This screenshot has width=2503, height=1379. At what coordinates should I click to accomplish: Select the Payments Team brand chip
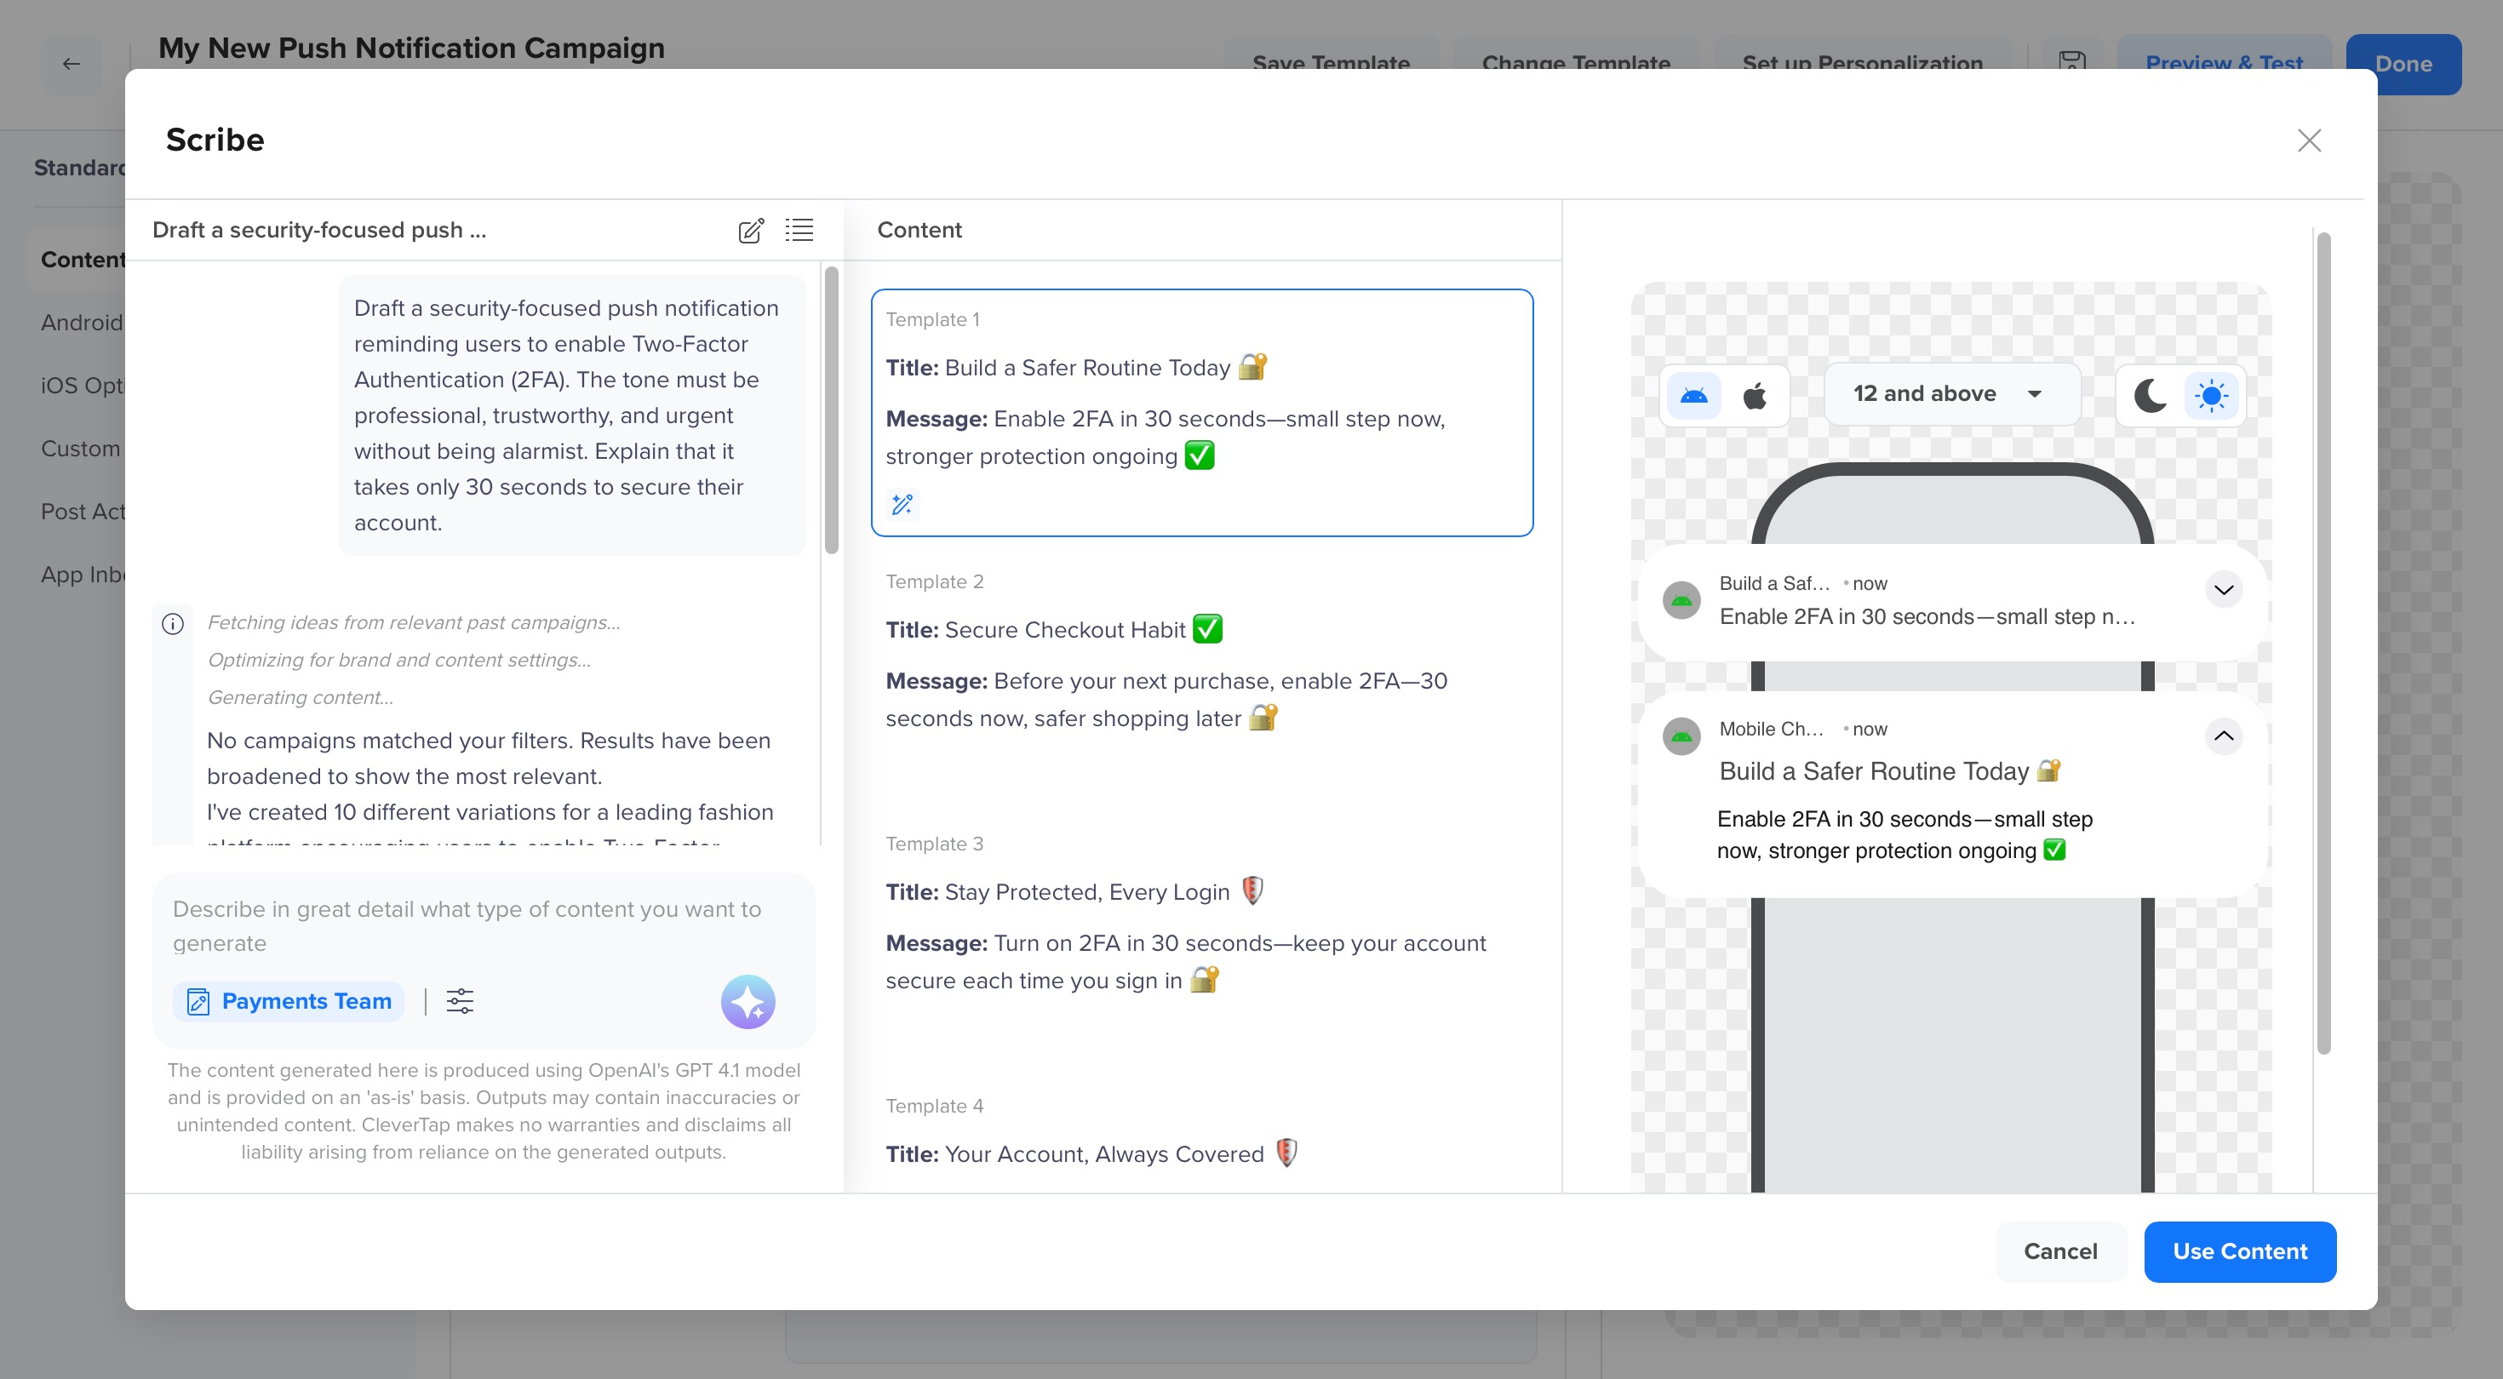pos(289,1001)
